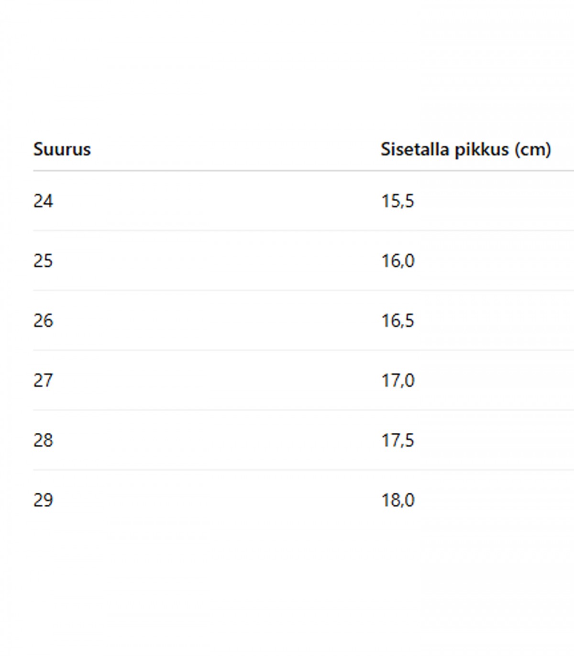
Task: Select size 29 cell
Action: [x=43, y=500]
